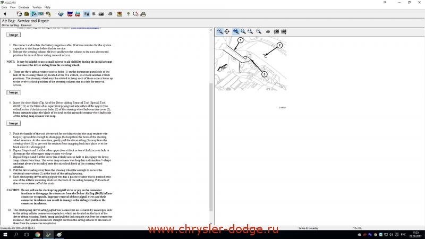
Task: Click the large printer icon at toolbar end
Action: click(143, 14)
